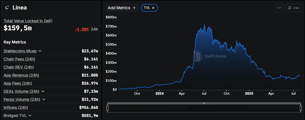The image size is (305, 120).
Task: Click the $800m y-axis label
Action: [x=111, y=17]
